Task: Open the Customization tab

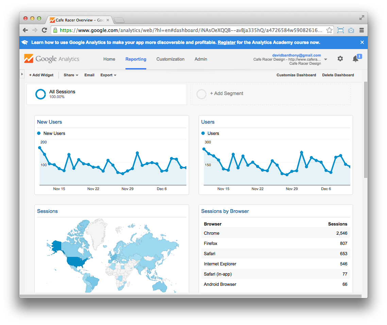Action: pos(170,59)
